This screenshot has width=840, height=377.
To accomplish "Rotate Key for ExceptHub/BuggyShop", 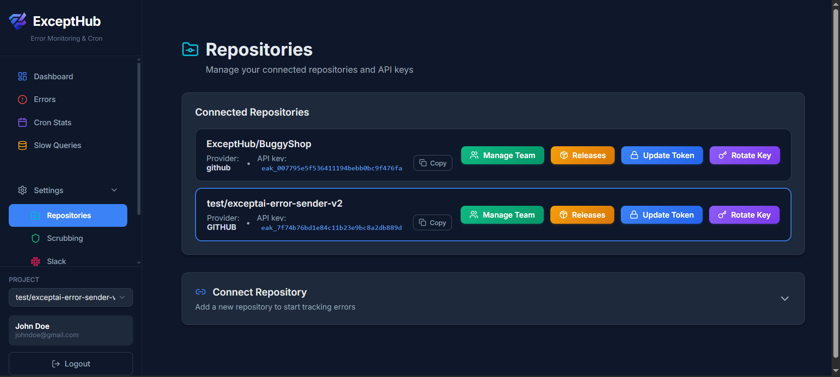I will (x=745, y=155).
